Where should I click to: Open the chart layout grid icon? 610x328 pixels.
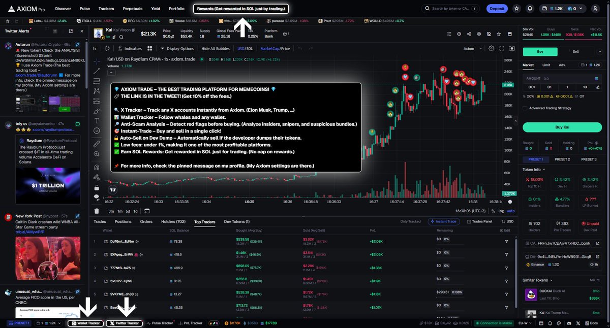150,49
